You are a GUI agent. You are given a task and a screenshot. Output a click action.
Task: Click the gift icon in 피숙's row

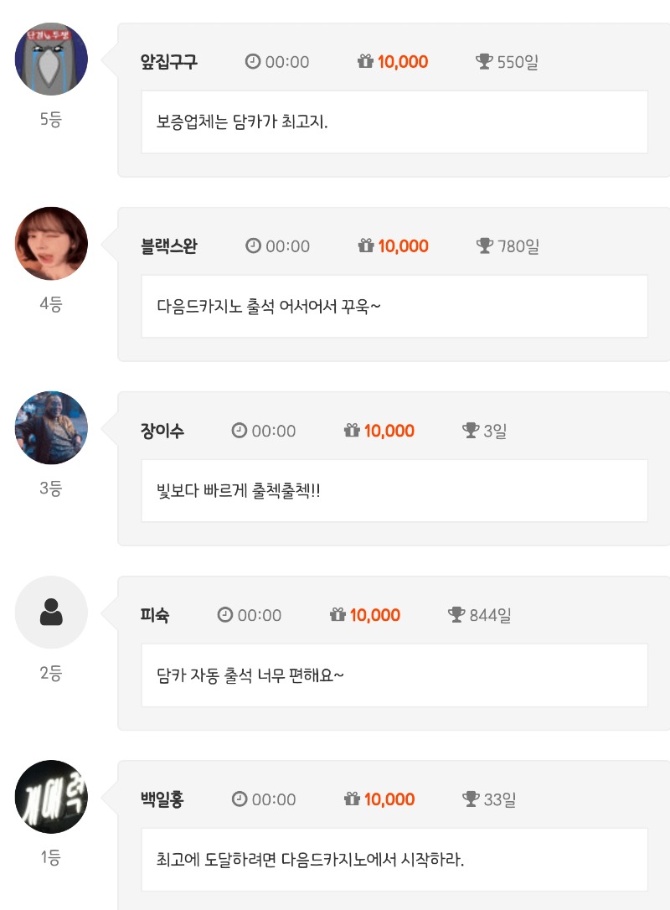[338, 615]
